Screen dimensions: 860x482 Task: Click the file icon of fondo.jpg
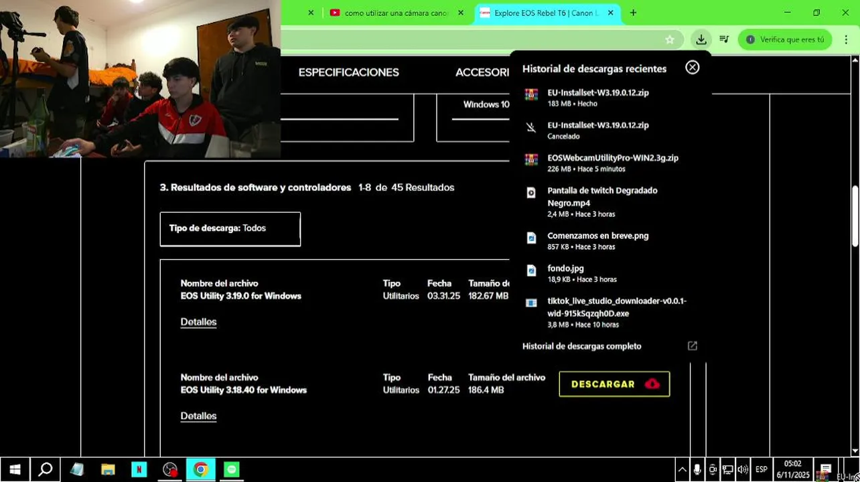click(x=531, y=270)
